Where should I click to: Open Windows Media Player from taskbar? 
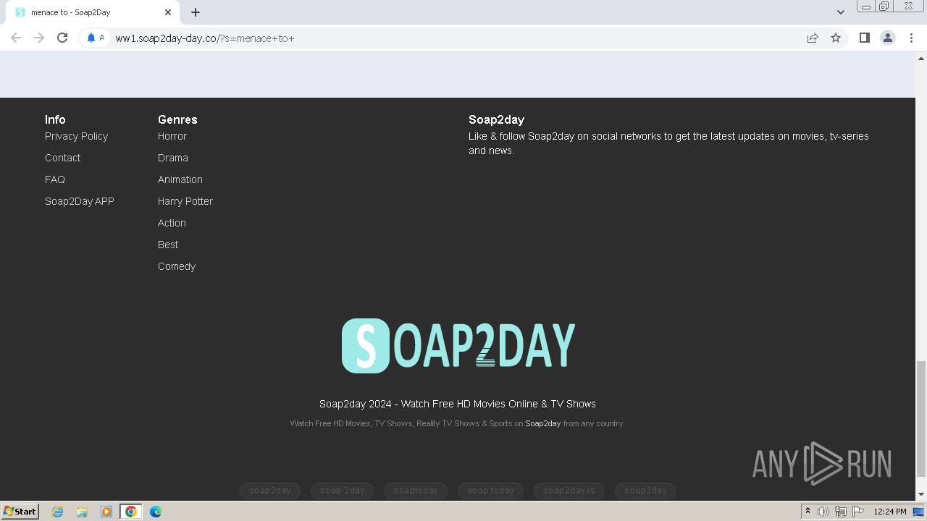click(x=106, y=512)
